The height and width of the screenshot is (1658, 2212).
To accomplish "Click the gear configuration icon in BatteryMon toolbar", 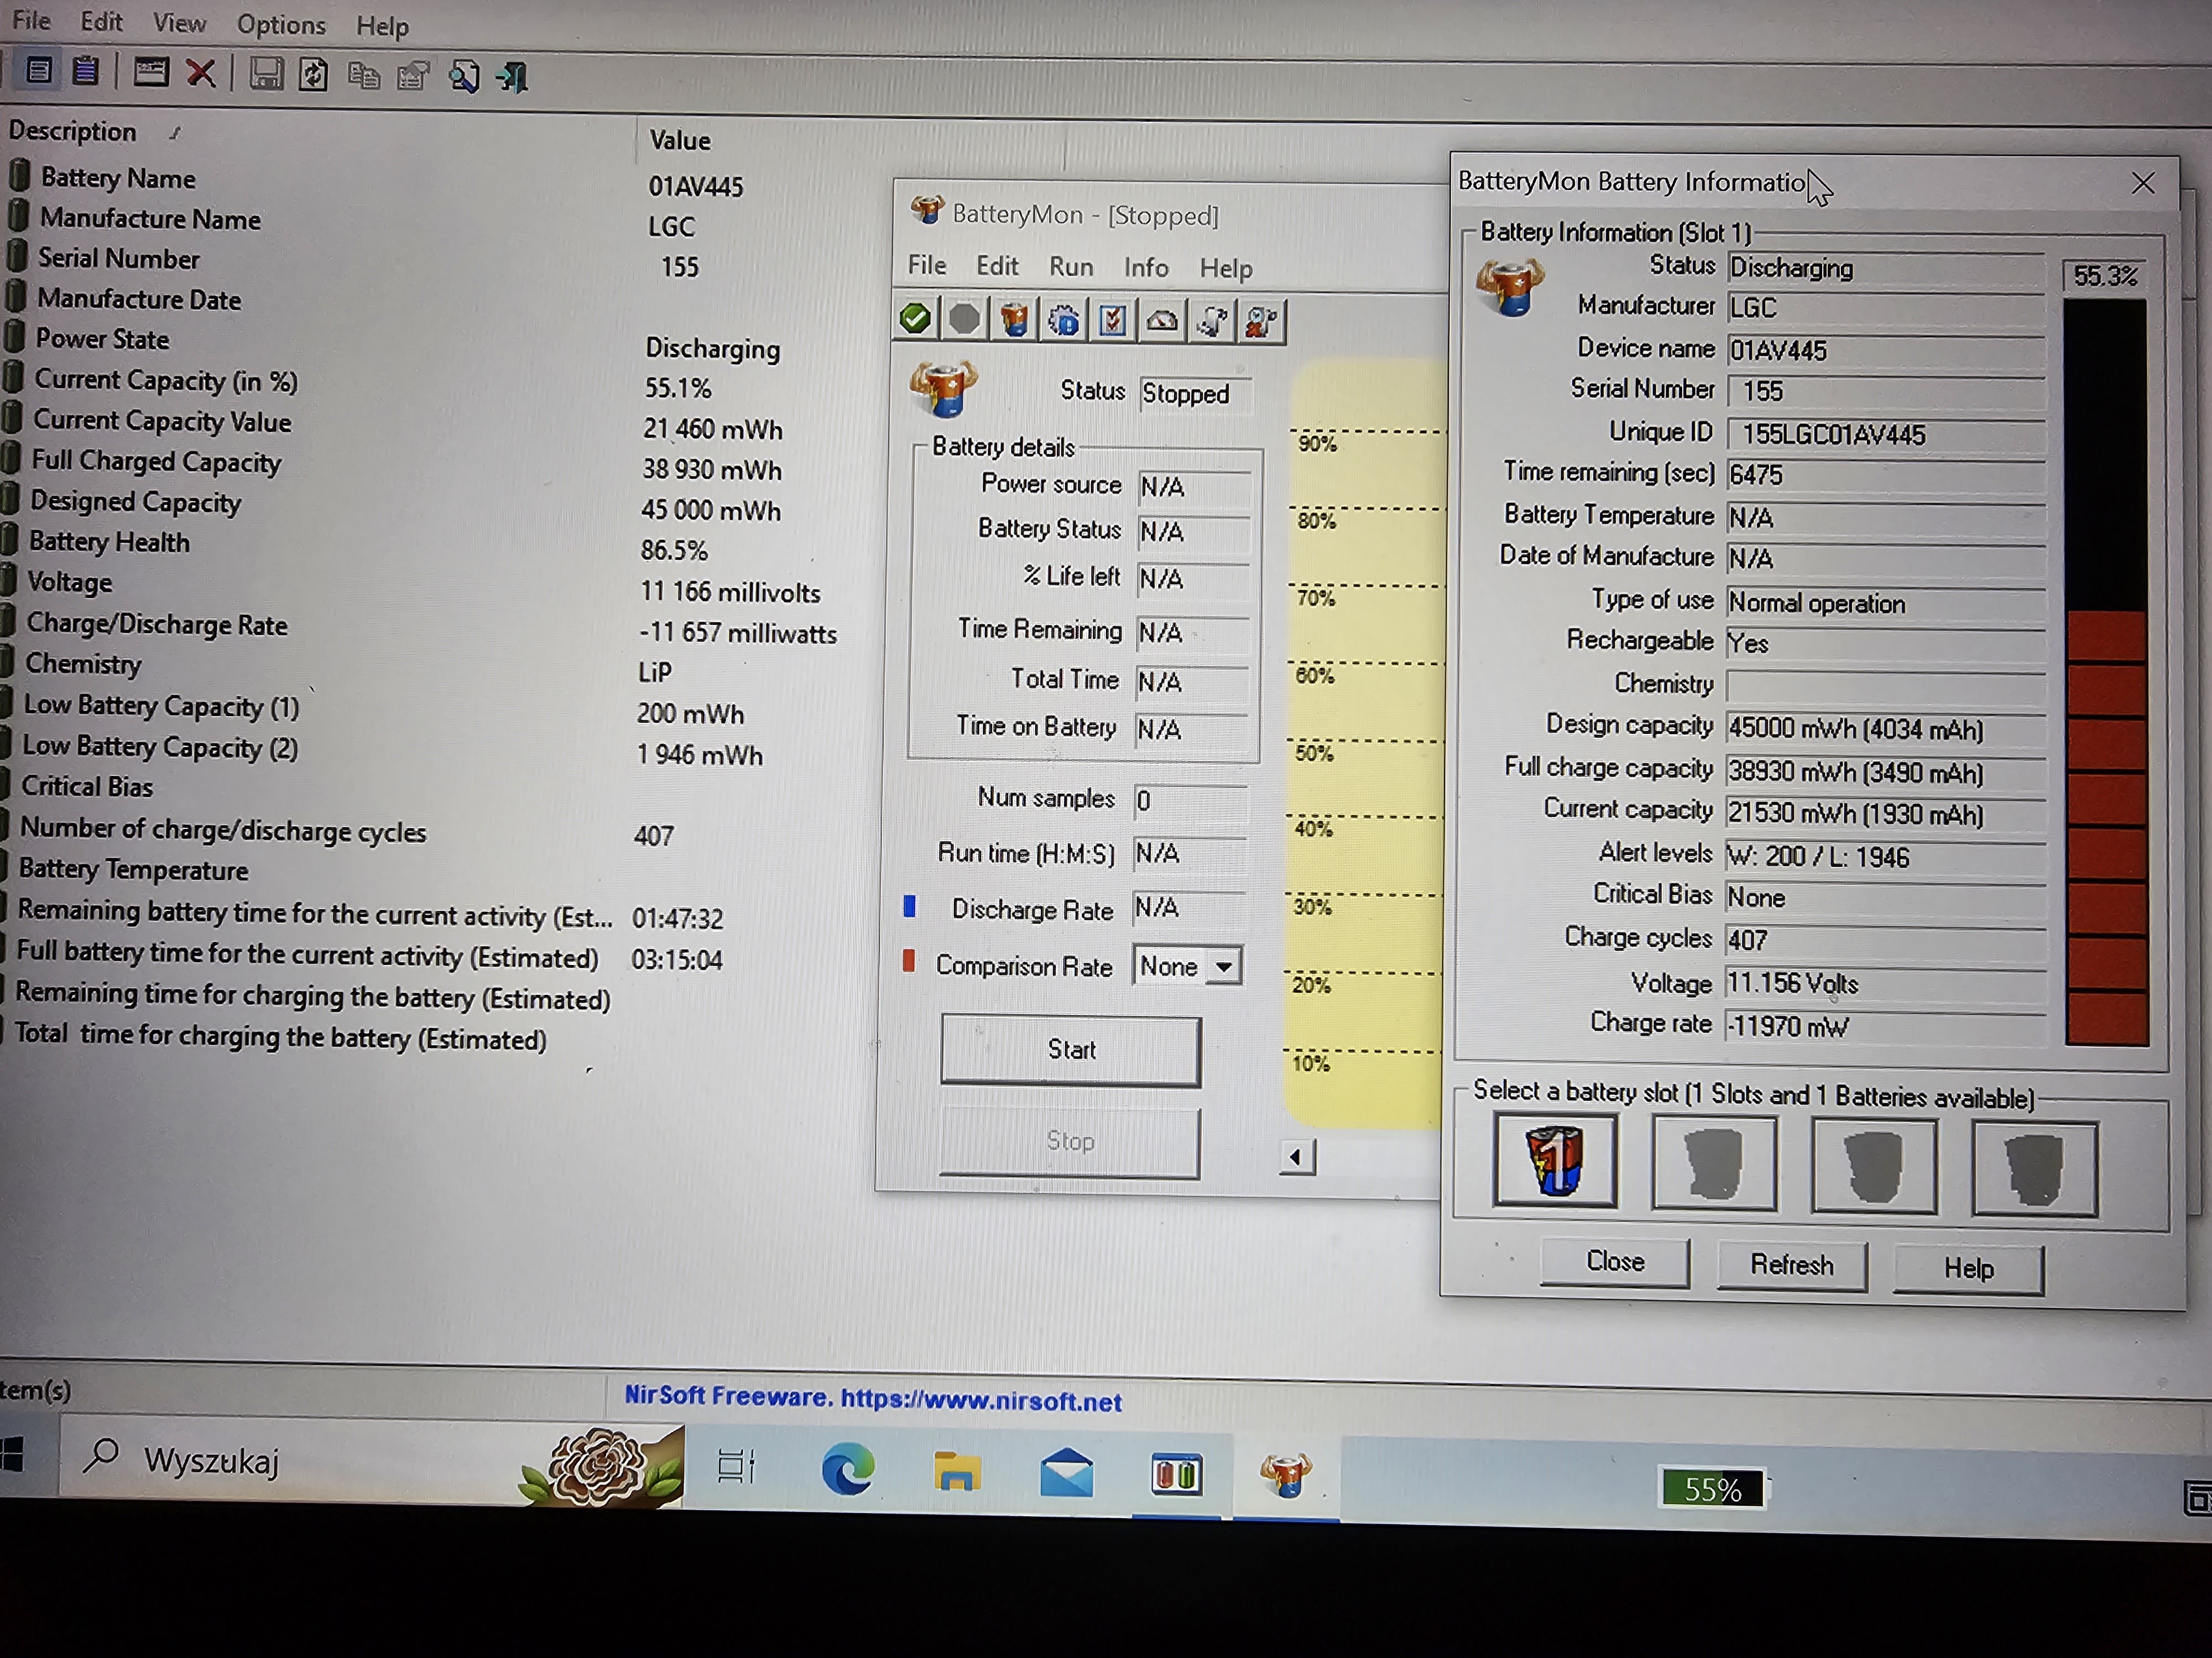I will [1063, 321].
